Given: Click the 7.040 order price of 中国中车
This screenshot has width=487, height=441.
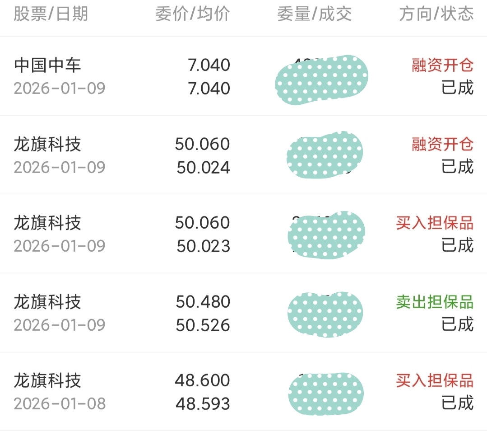Looking at the screenshot, I should [209, 66].
